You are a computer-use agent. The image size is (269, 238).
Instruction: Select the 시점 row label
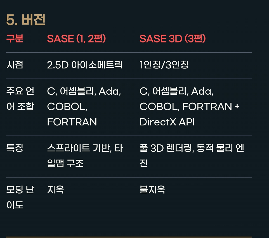click(15, 65)
